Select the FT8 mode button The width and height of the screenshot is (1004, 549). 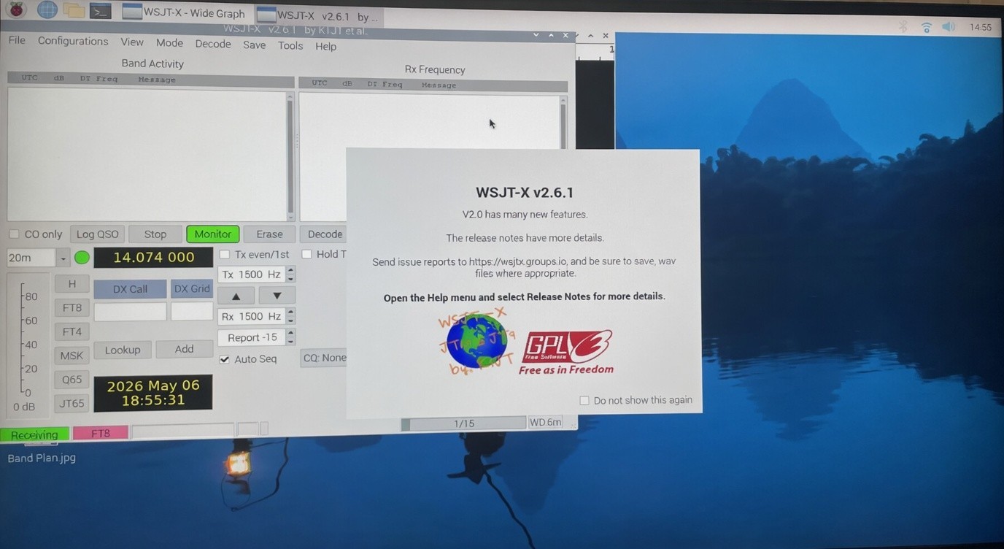[x=72, y=307]
